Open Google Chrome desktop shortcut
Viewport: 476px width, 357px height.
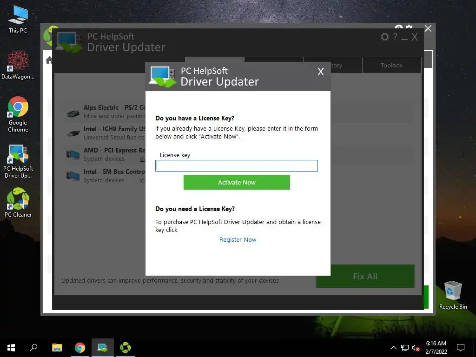[18, 114]
